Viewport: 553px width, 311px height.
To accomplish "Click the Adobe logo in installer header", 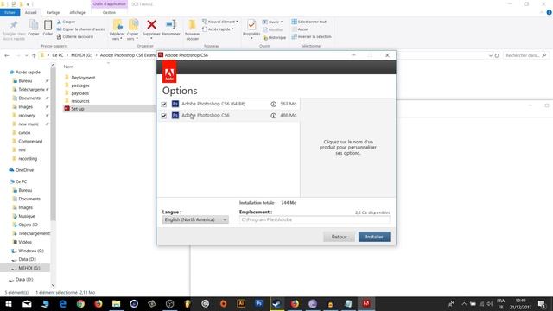I will coord(169,73).
